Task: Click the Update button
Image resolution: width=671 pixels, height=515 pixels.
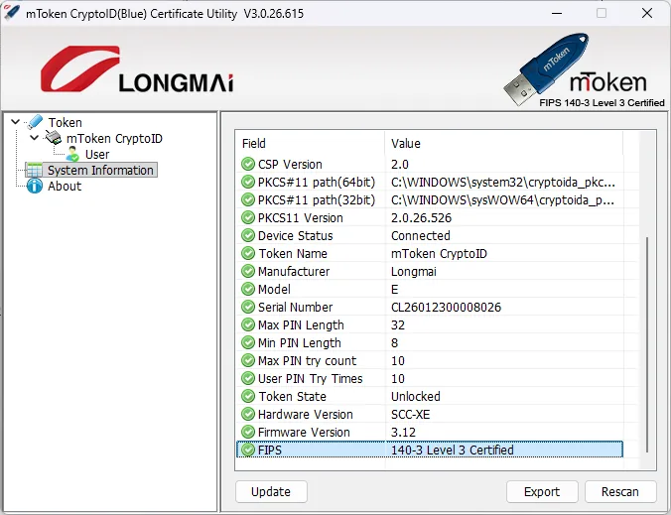Action: click(271, 491)
